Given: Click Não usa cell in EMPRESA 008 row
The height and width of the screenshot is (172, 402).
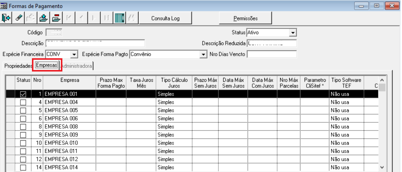Looking at the screenshot, I should point(346,127).
